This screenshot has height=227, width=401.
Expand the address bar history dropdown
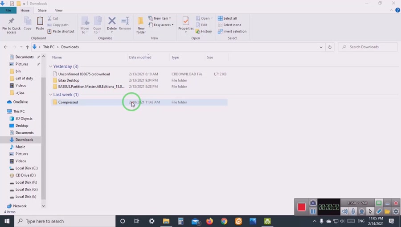(321, 47)
